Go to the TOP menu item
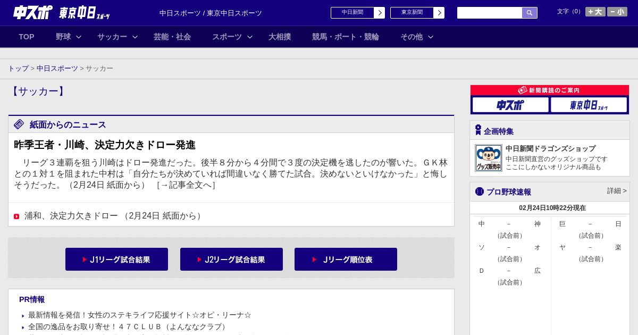The height and width of the screenshot is (335, 638). pyautogui.click(x=27, y=37)
